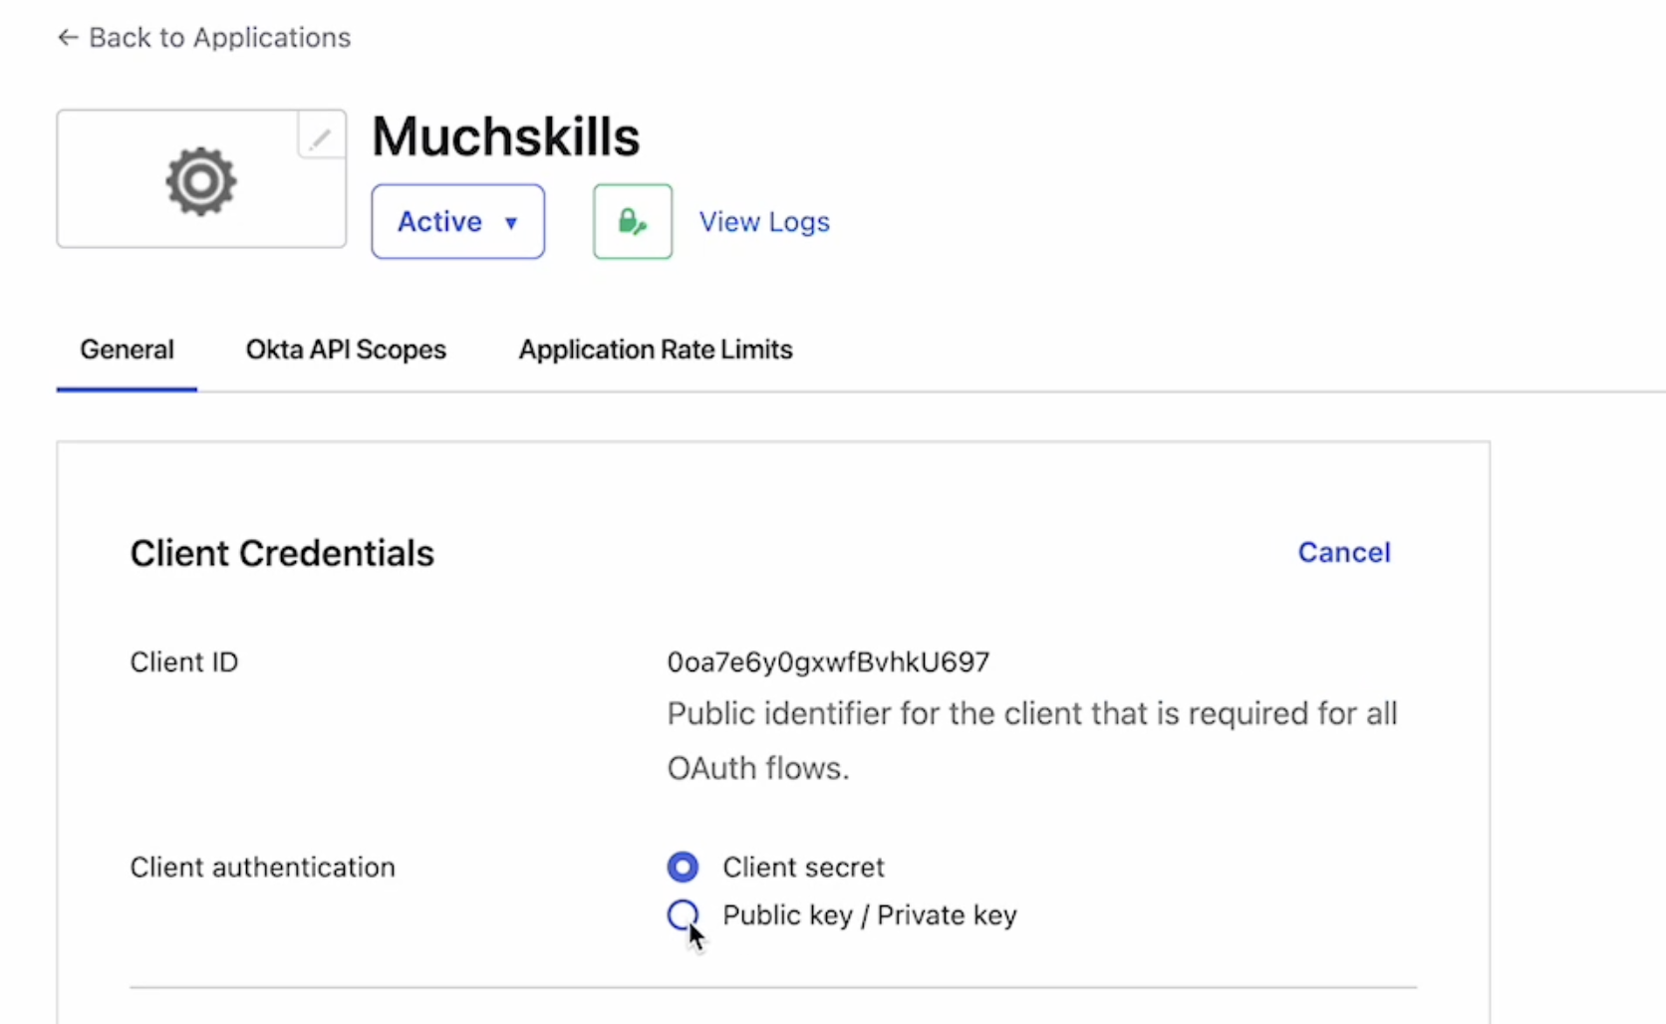Cancel editing Client Credentials
This screenshot has height=1024, width=1666.
pos(1344,552)
